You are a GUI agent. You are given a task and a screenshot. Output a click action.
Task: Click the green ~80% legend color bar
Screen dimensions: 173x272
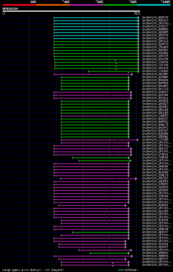tap(120, 5)
